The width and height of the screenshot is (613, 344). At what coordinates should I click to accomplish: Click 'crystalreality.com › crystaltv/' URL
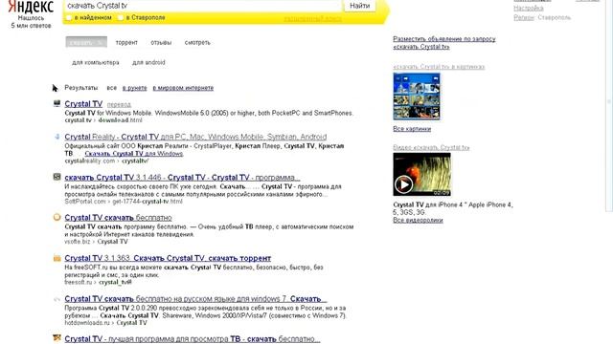click(106, 161)
